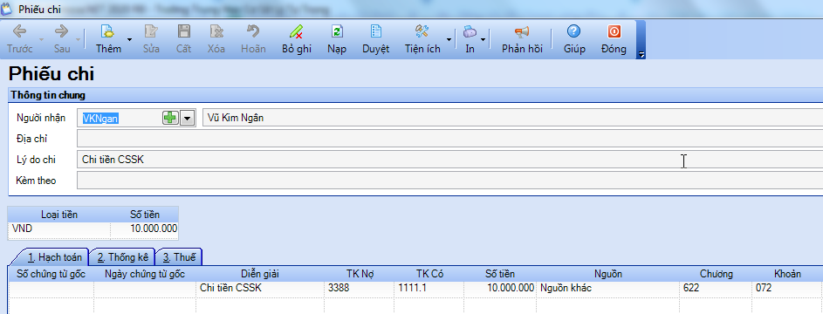
Task: Expand the In print dropdown arrow
Action: 483,39
